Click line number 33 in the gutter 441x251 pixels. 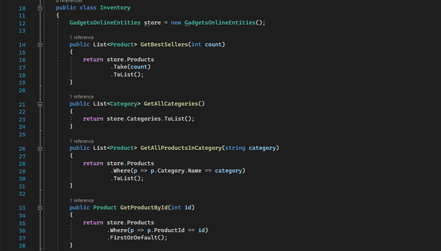point(22,208)
